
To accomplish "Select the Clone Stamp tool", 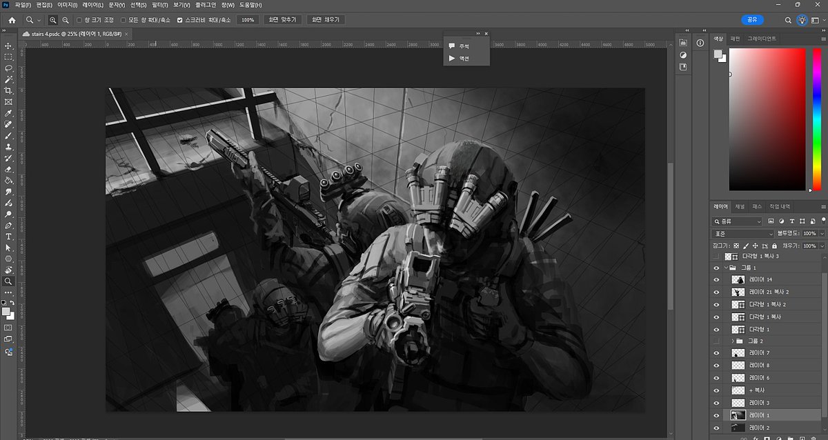I will pos(8,146).
